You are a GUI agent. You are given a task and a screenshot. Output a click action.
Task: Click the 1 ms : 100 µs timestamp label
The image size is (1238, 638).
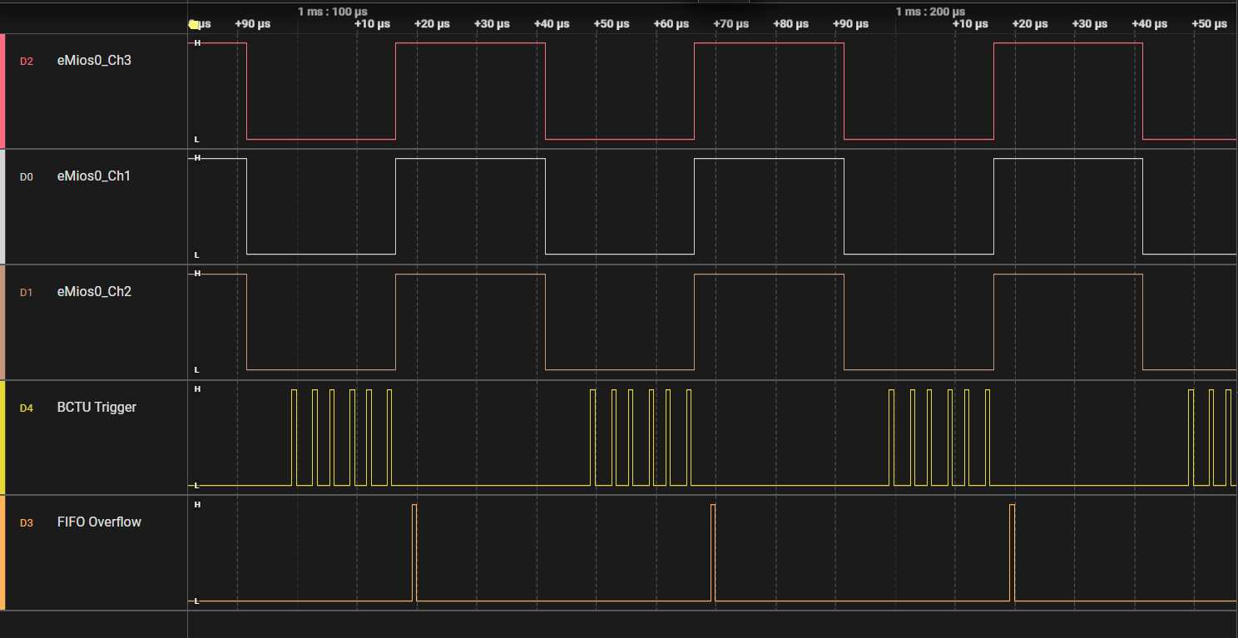tap(331, 12)
